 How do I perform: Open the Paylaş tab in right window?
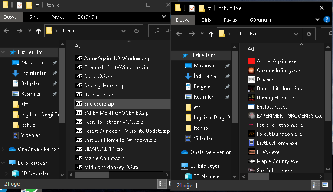(x=230, y=20)
